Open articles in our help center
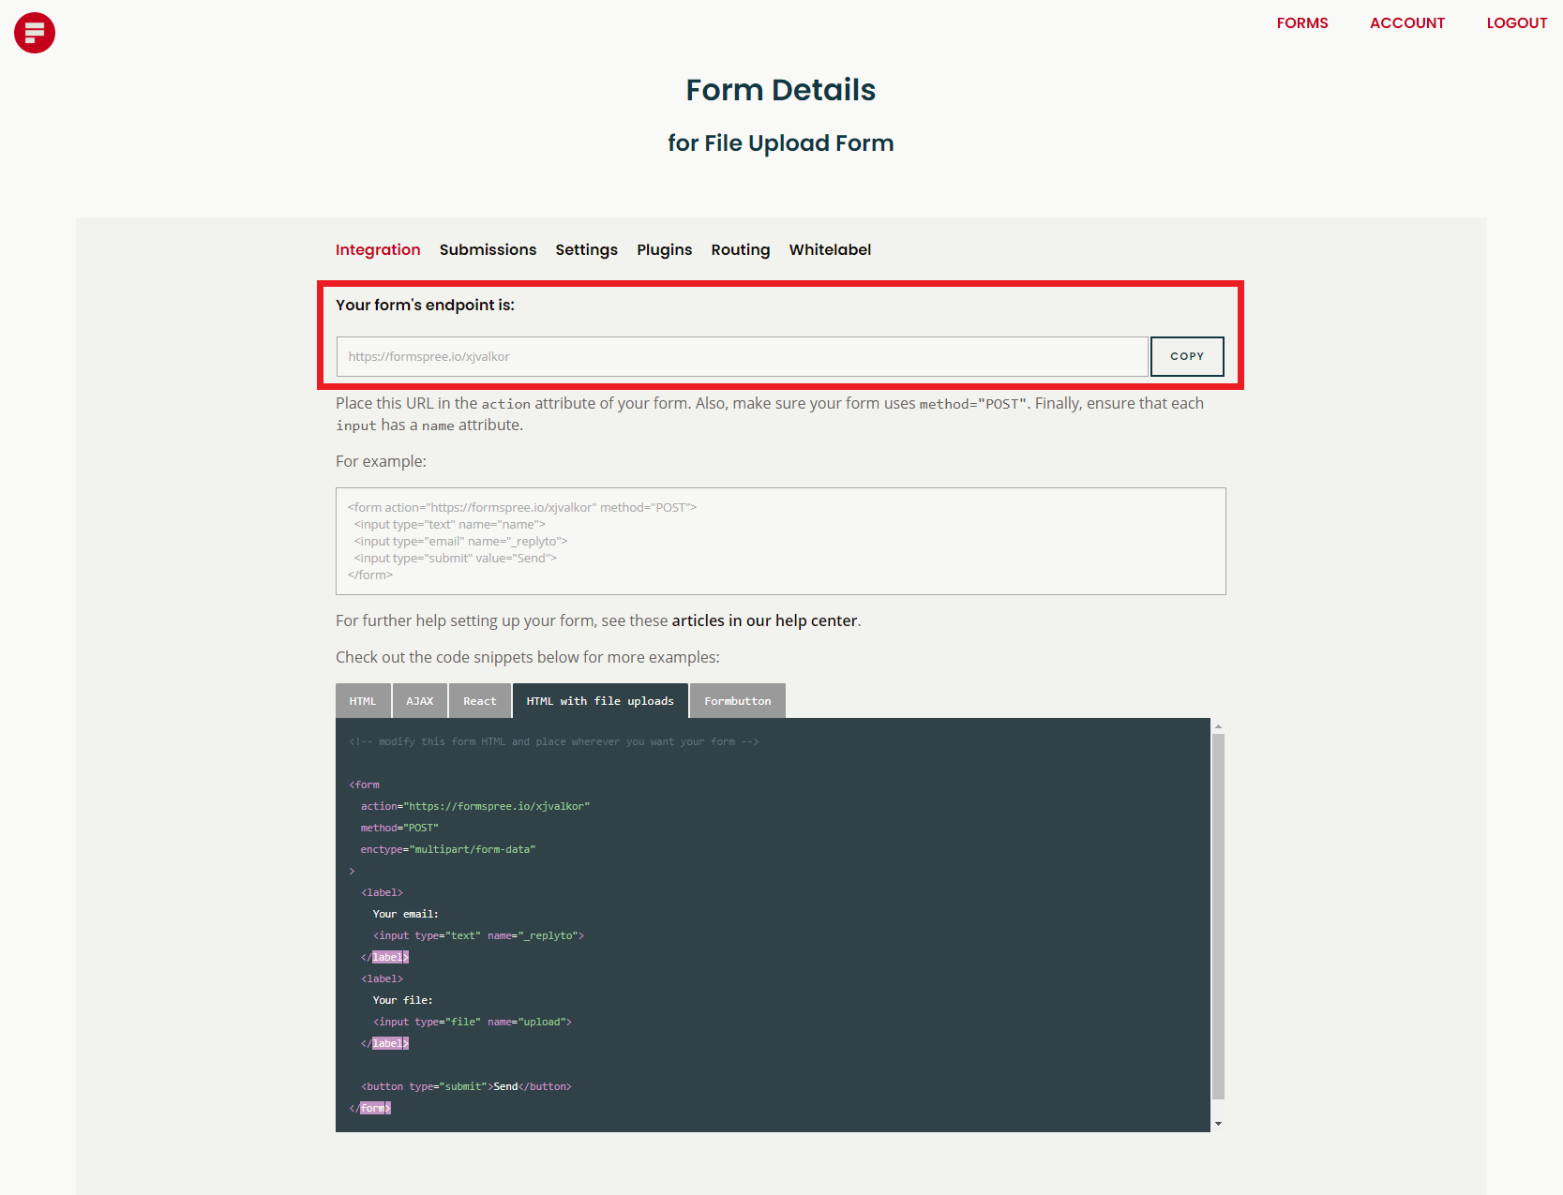The height and width of the screenshot is (1195, 1563). point(764,620)
